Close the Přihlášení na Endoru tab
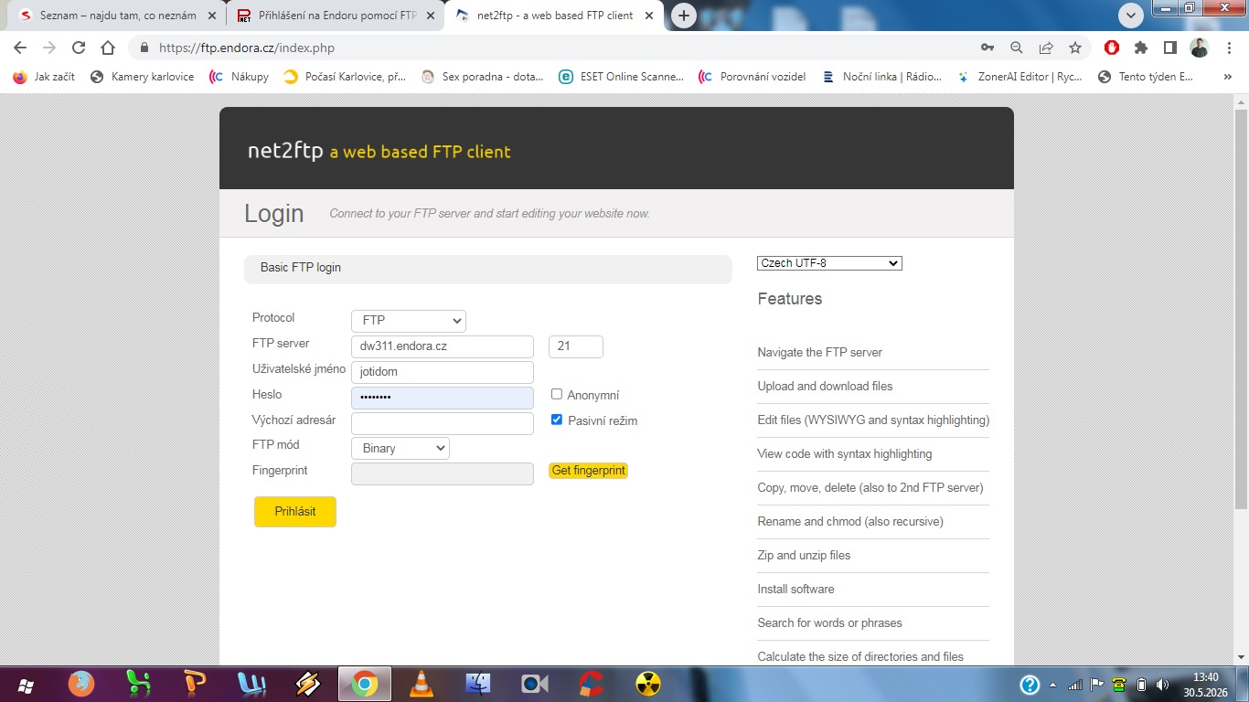Image resolution: width=1249 pixels, height=702 pixels. (x=431, y=16)
